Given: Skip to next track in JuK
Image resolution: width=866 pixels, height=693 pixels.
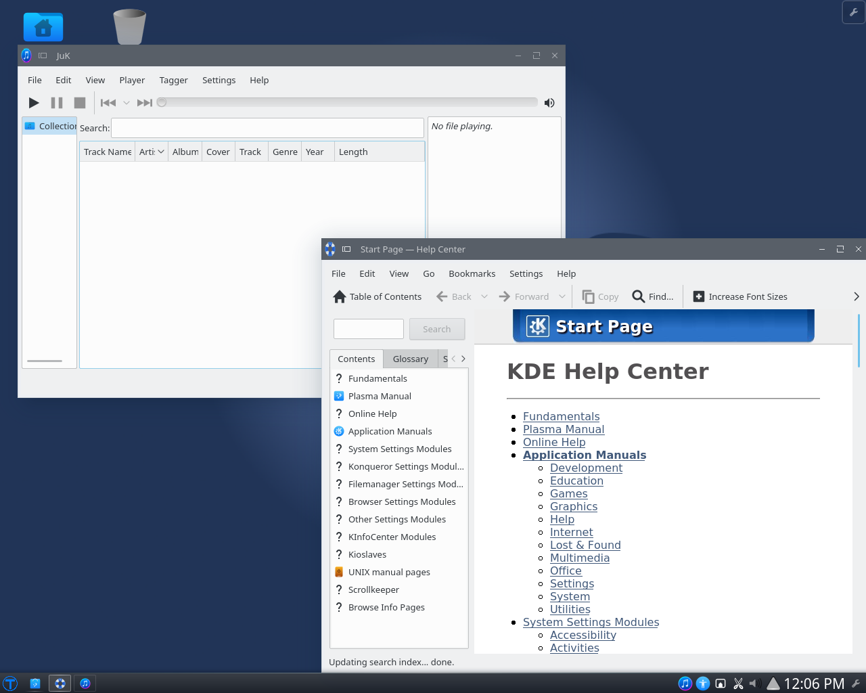Looking at the screenshot, I should click(144, 103).
